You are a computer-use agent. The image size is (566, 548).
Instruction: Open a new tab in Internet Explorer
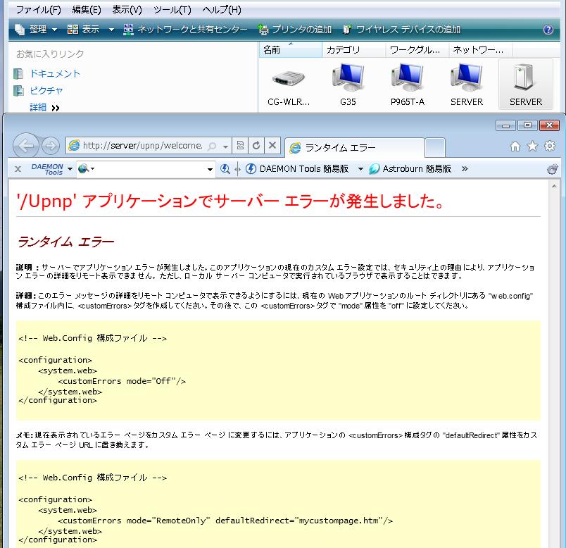(x=435, y=147)
